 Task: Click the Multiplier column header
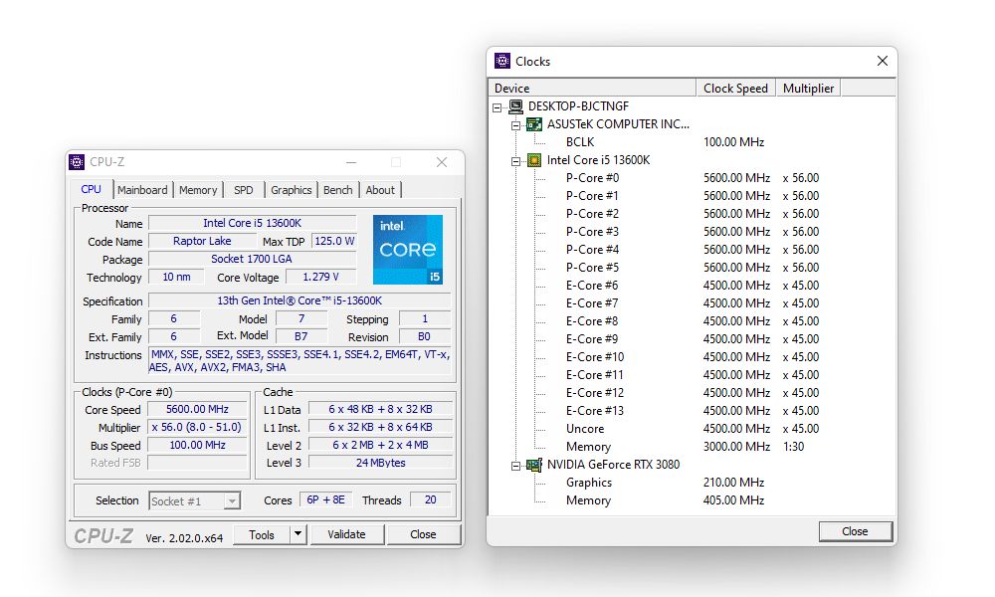pos(808,89)
